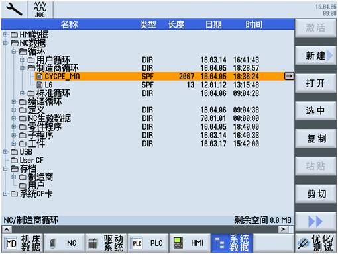Click the 系统CF卡 folder icon
Screen dimensions: 338x254
pos(15,194)
